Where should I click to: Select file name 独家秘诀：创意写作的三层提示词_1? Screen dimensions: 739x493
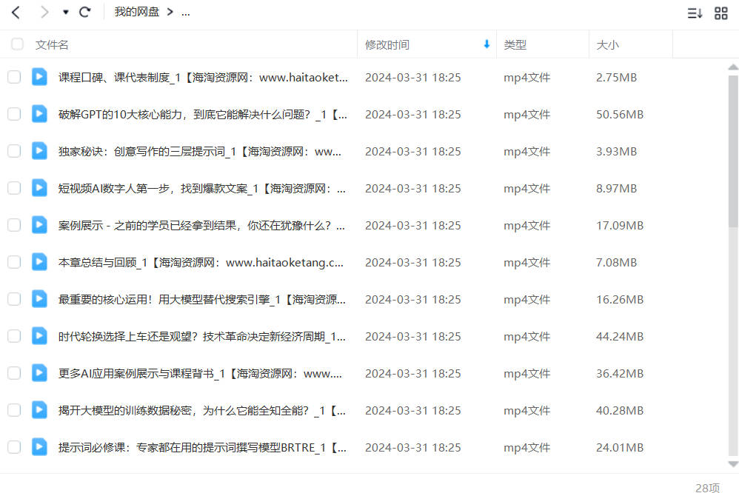point(199,151)
